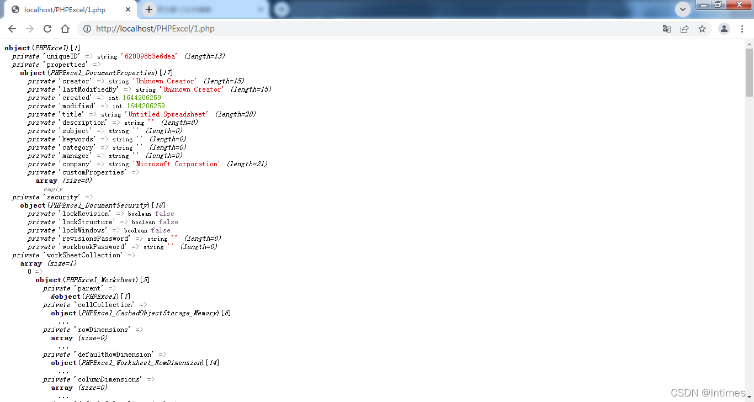Click the PHPExcel_Worksheet object line
The image size is (754, 402).
coord(93,280)
